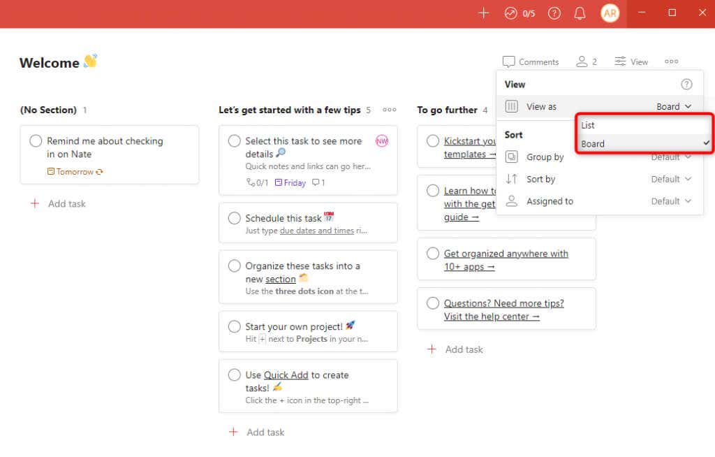Expand the Sort by Default dropdown
This screenshot has height=457, width=715.
[x=671, y=179]
